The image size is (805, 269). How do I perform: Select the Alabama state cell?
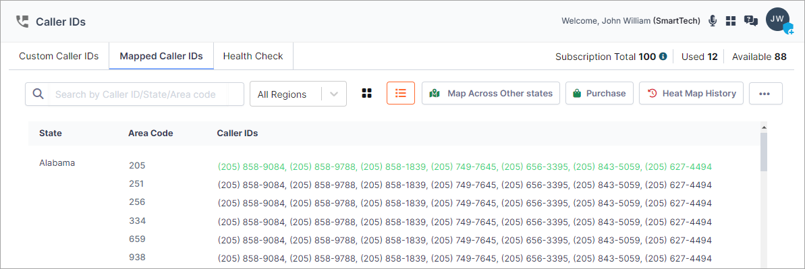(x=57, y=163)
